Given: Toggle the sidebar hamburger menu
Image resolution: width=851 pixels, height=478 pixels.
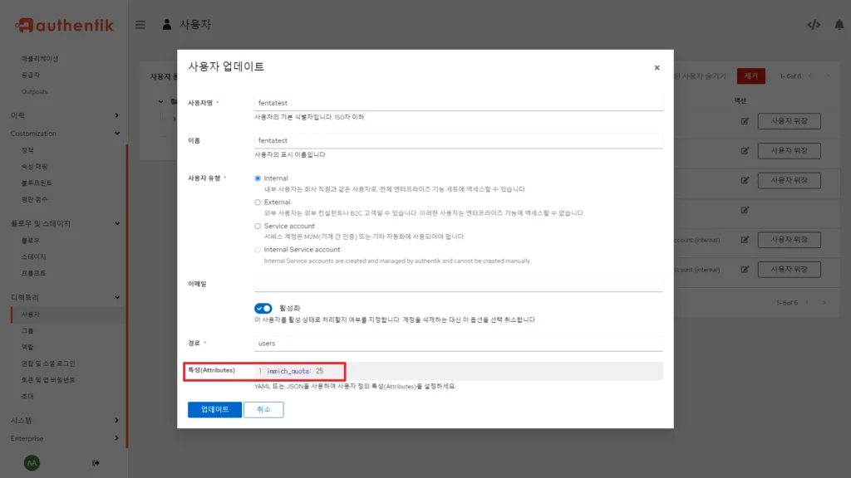Looking at the screenshot, I should point(140,24).
